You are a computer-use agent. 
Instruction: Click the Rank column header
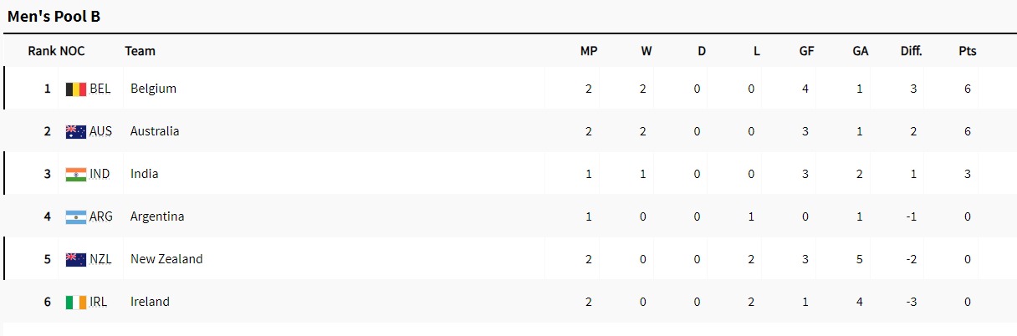(x=42, y=51)
